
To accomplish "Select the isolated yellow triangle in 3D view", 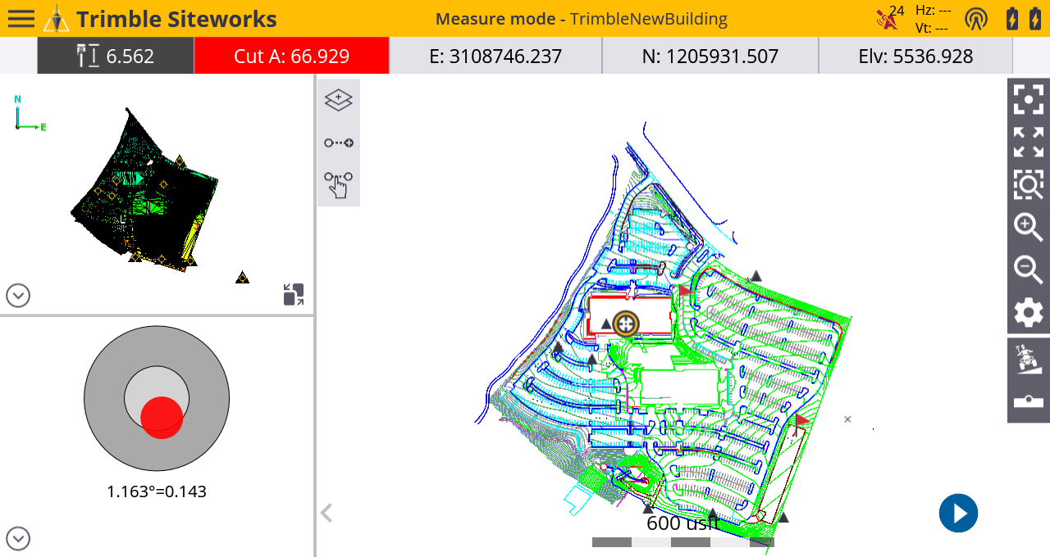I will (242, 278).
